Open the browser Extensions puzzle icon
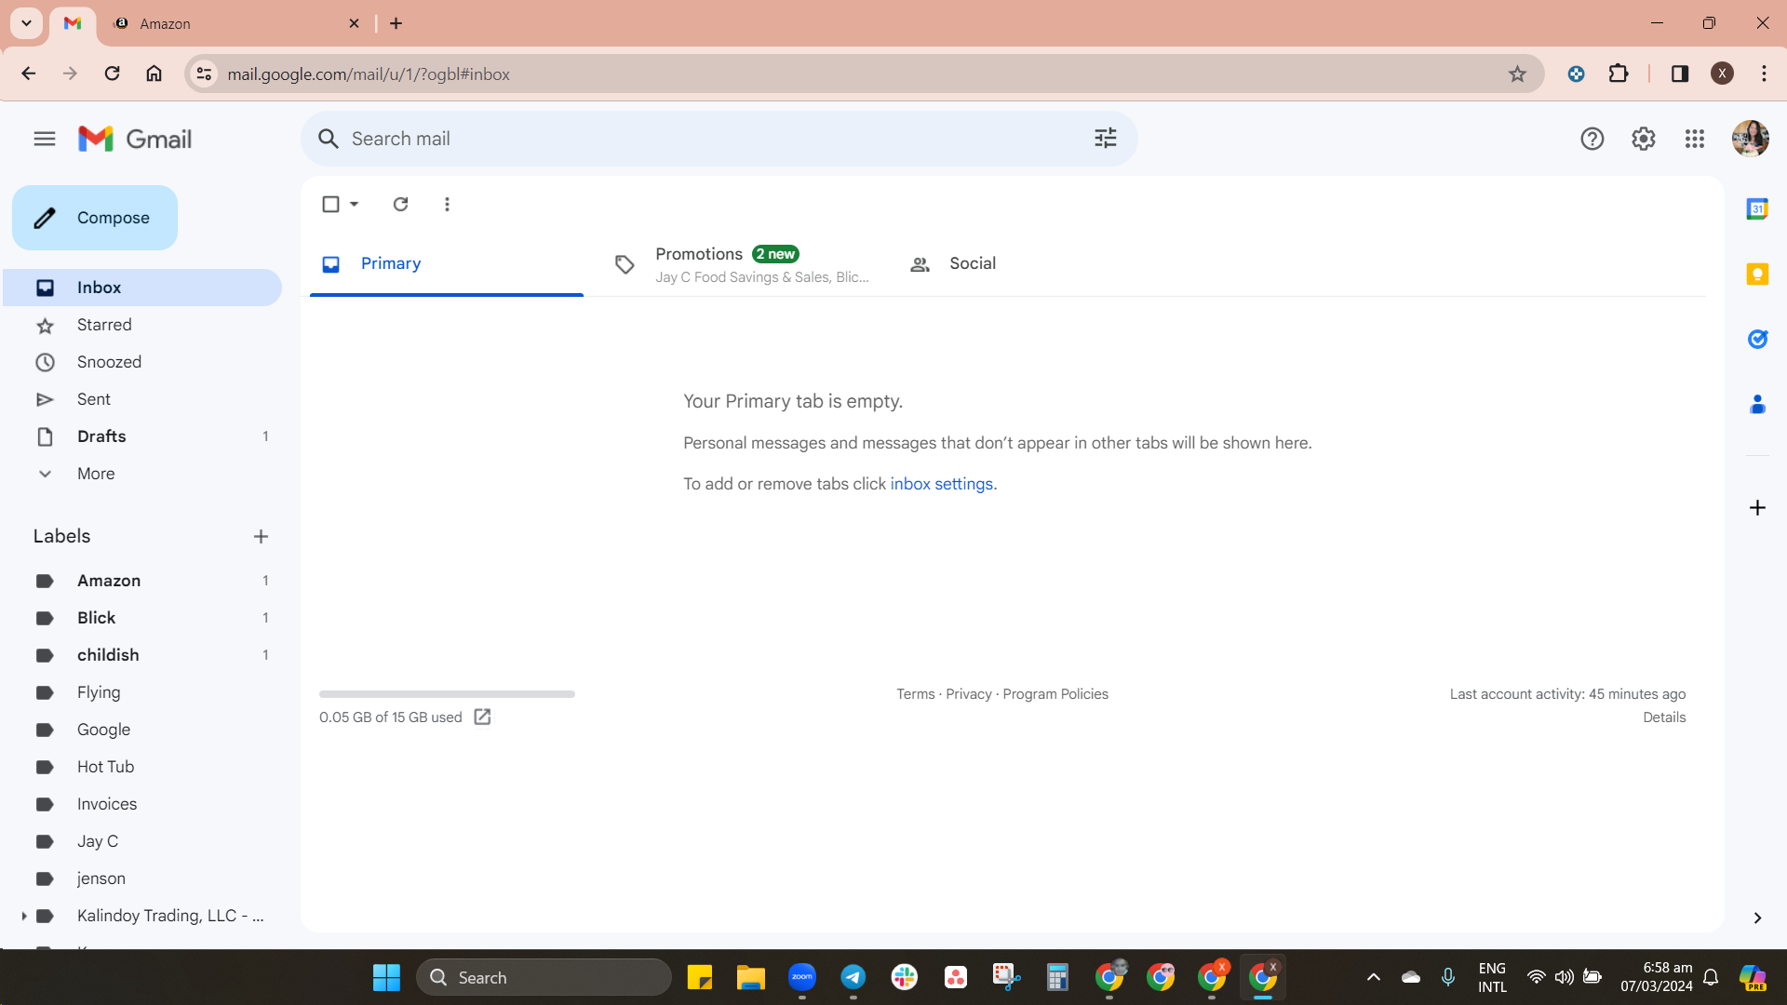 pos(1619,74)
